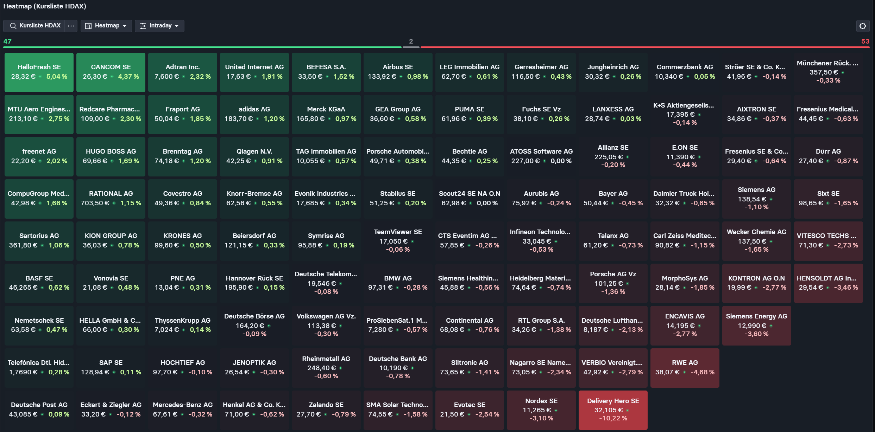Click the grey unchanged bar segment

click(x=411, y=47)
